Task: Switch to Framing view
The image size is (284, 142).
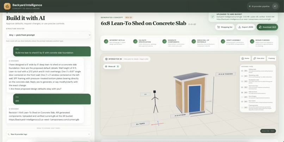Action: 272,58
